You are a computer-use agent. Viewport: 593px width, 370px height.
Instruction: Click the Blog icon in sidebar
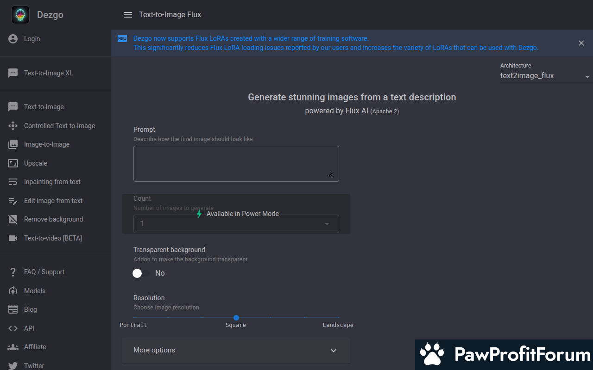click(x=13, y=309)
